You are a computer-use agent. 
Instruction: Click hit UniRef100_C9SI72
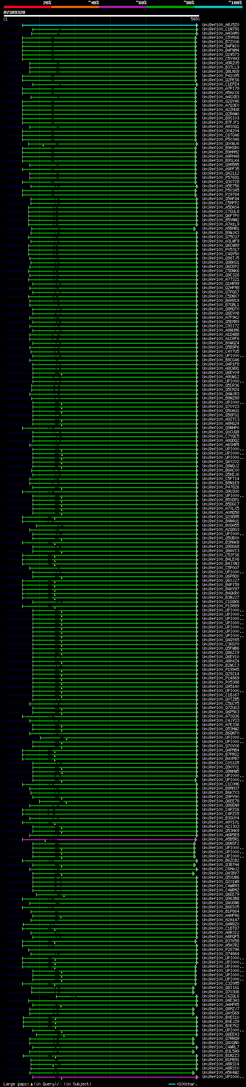click(x=221, y=326)
